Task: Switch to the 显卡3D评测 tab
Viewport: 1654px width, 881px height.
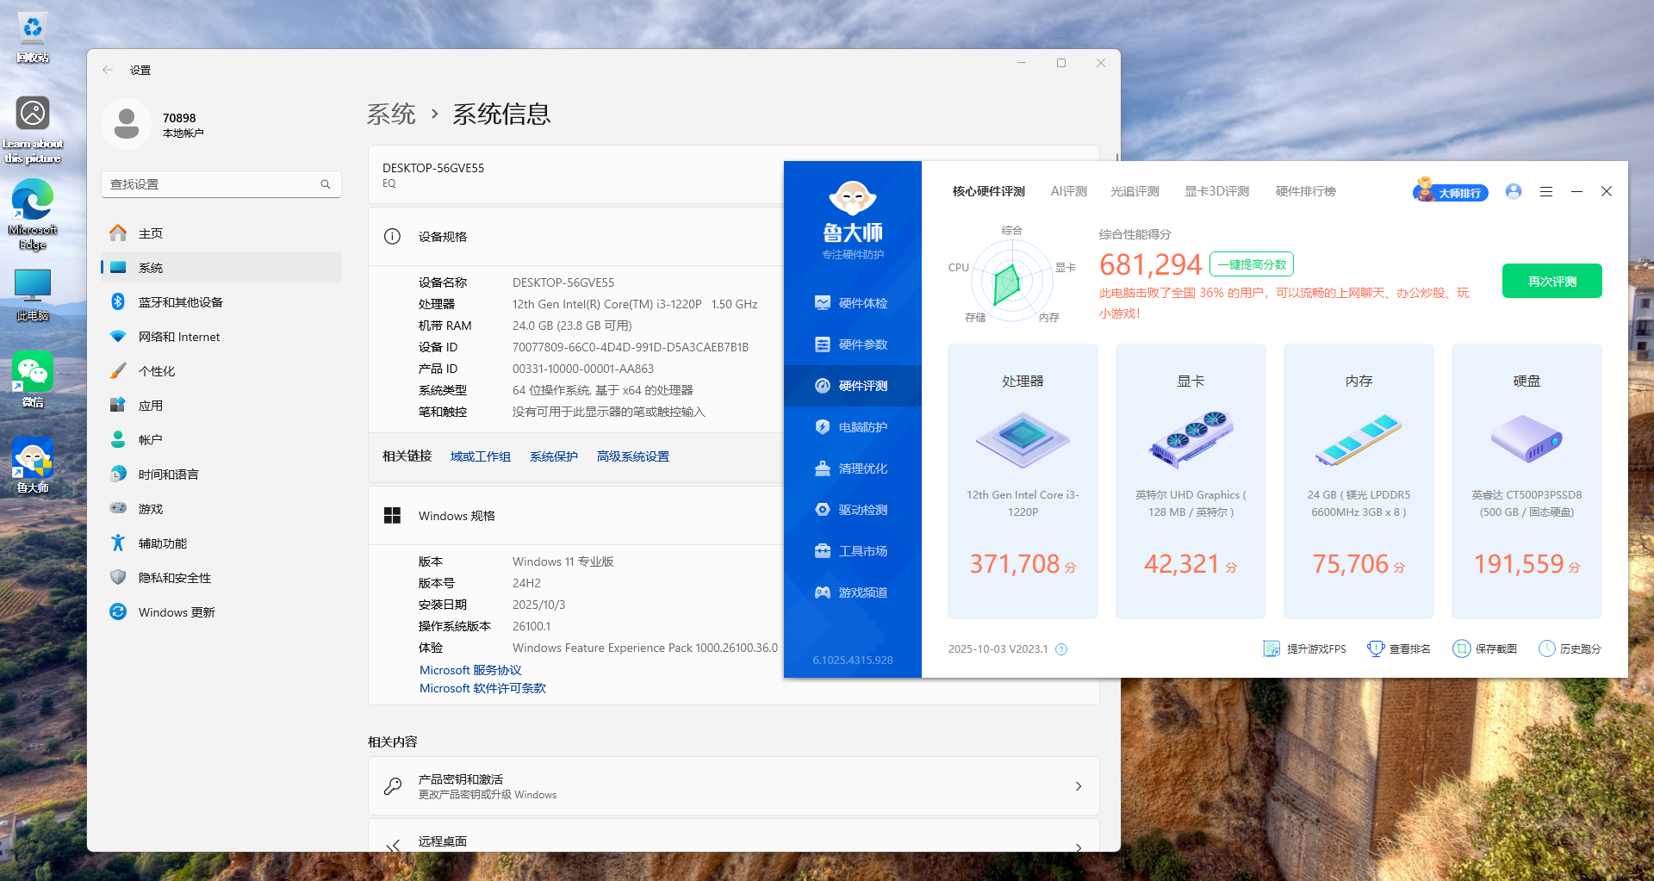Action: [1217, 191]
